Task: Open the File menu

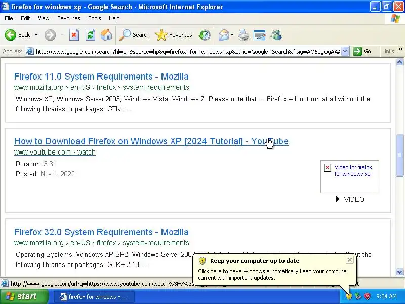Action: coord(9,18)
